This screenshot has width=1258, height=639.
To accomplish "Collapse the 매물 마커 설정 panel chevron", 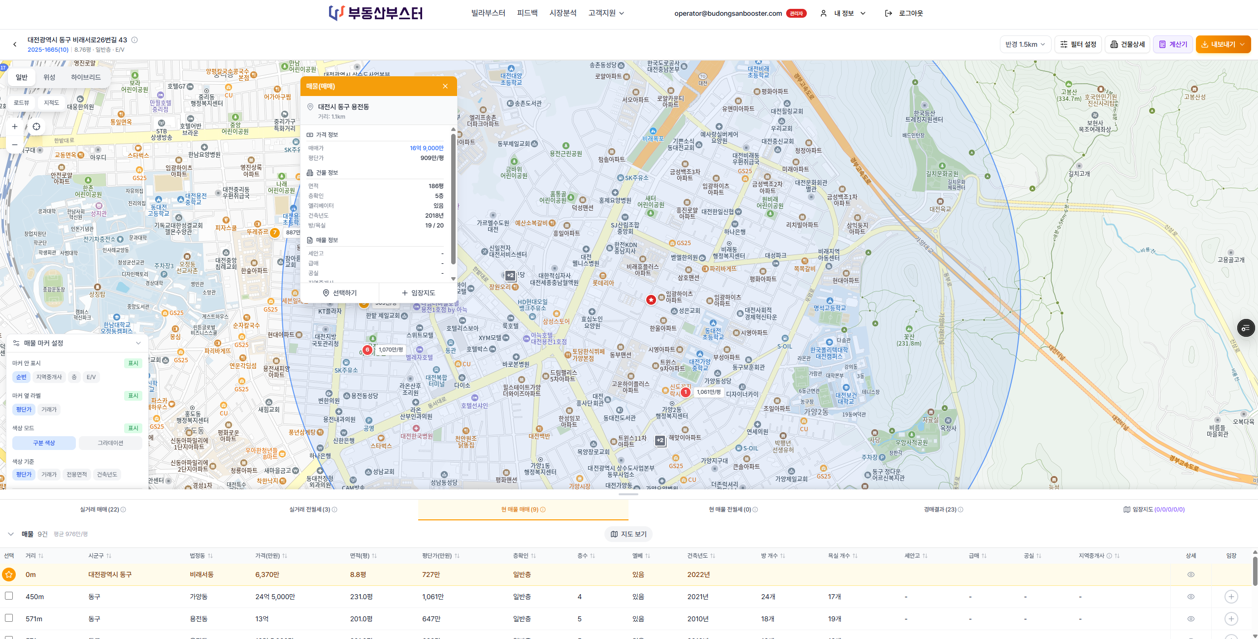I will pos(138,343).
